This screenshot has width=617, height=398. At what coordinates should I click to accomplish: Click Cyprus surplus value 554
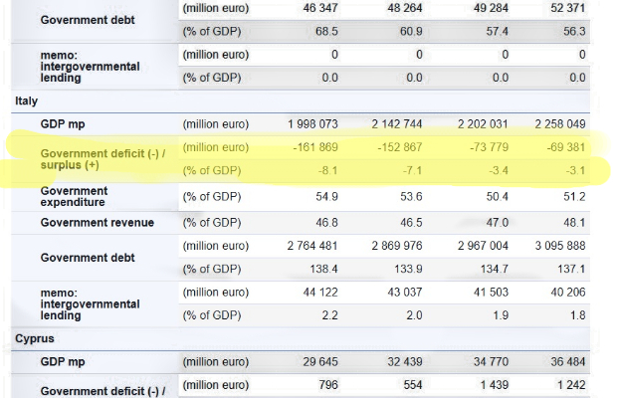point(413,385)
